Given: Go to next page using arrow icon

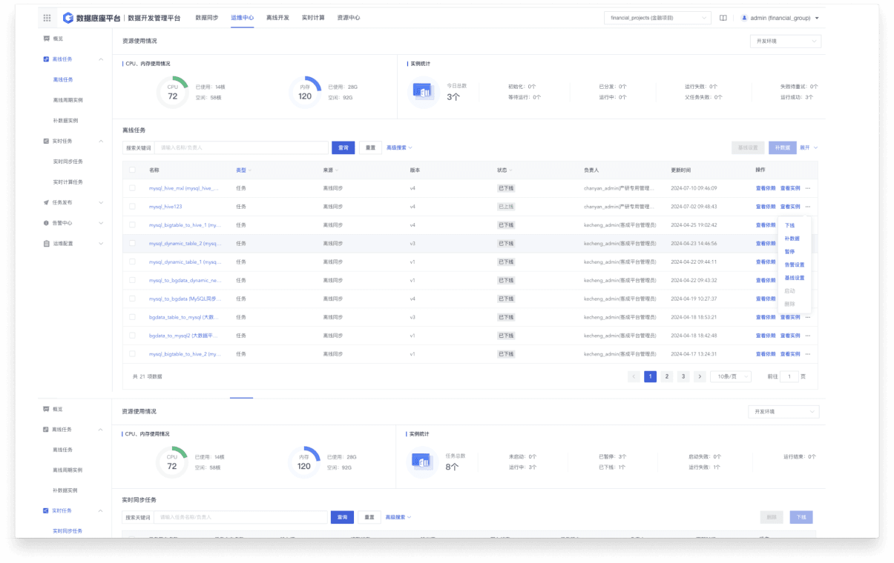Looking at the screenshot, I should click(700, 376).
